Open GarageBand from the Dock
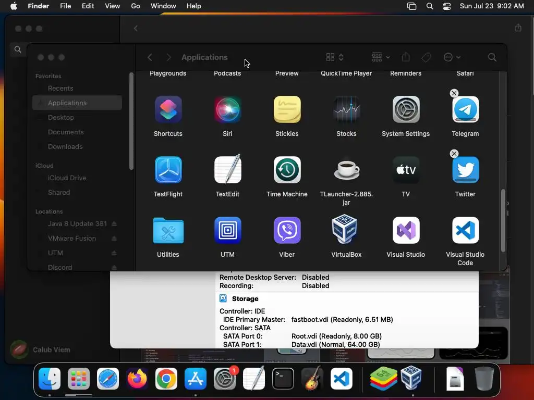 [312, 379]
